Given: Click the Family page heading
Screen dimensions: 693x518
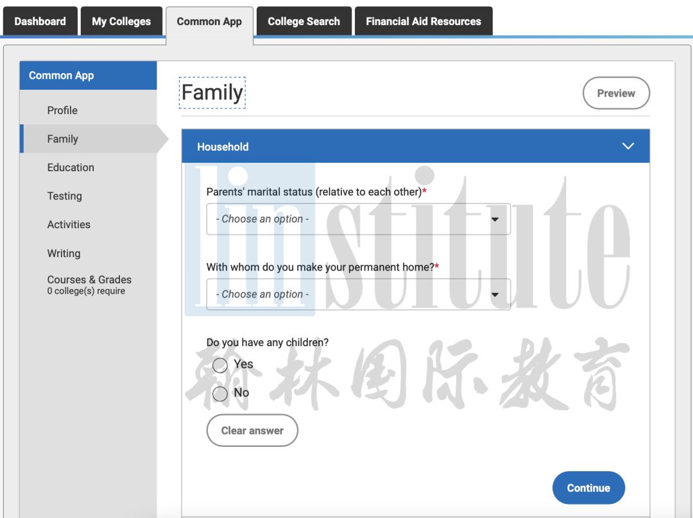Looking at the screenshot, I should 212,93.
